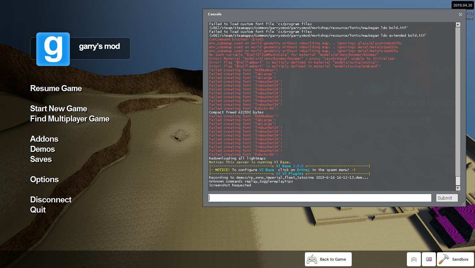Viewport: 475px width, 268px height.
Task: Click console scrollbar down arrow
Action: pyautogui.click(x=458, y=188)
